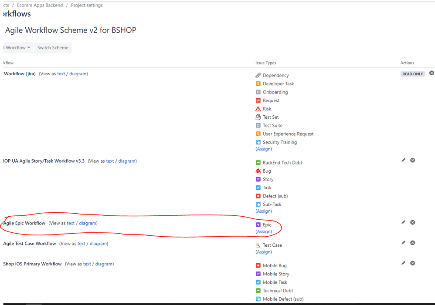
Task: Click the Mobile Bug red icon
Action: 258,265
